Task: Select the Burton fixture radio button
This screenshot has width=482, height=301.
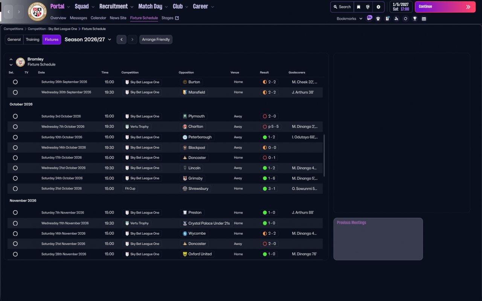Action: tap(15, 82)
